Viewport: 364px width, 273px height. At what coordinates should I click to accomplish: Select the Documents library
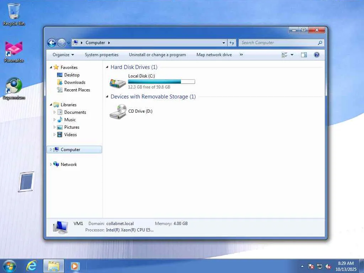(x=75, y=112)
